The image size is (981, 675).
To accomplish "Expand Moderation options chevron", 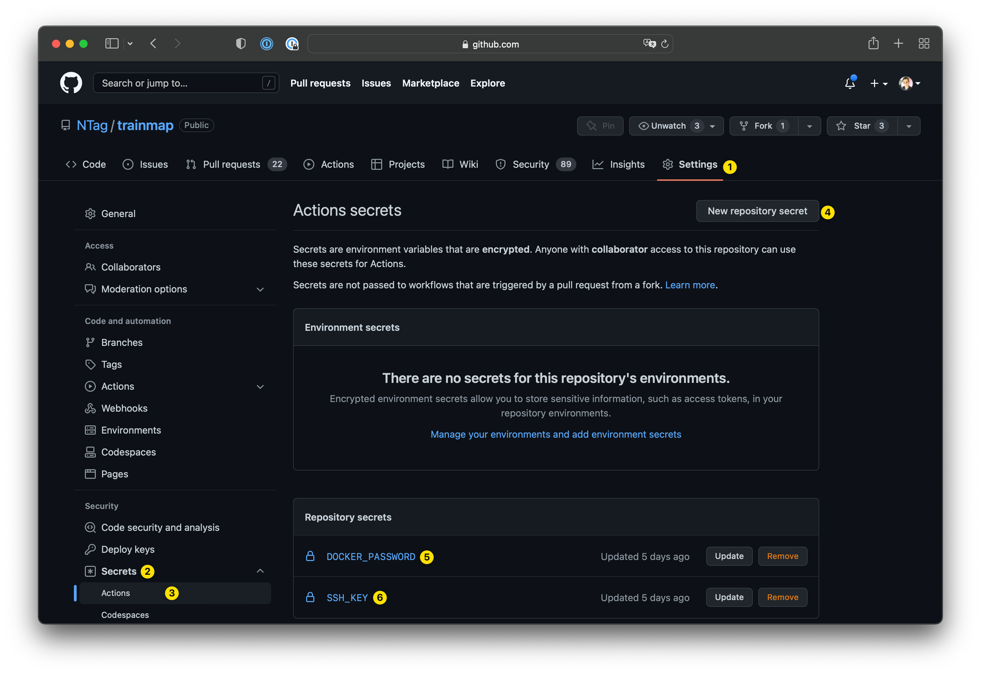I will (260, 289).
